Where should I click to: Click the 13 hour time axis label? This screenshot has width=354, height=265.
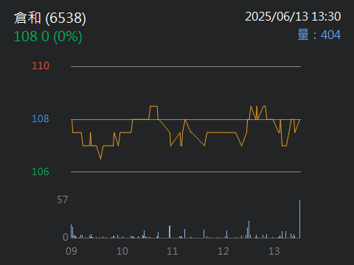pos(274,251)
